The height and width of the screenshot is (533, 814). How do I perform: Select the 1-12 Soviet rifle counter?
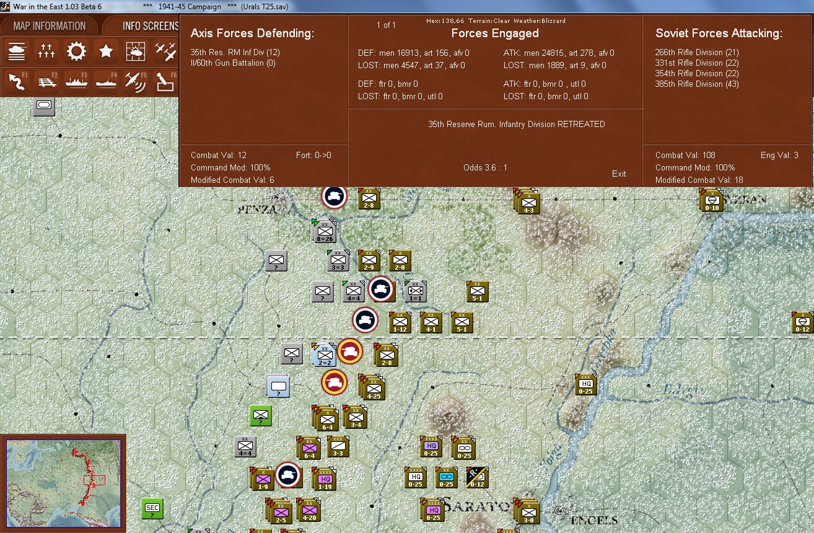pos(400,322)
